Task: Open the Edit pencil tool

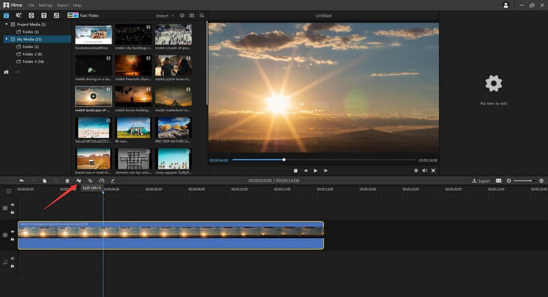Action: point(112,181)
